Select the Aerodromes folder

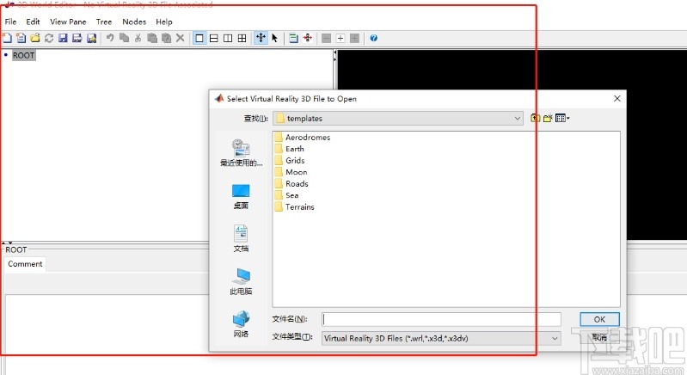[303, 137]
